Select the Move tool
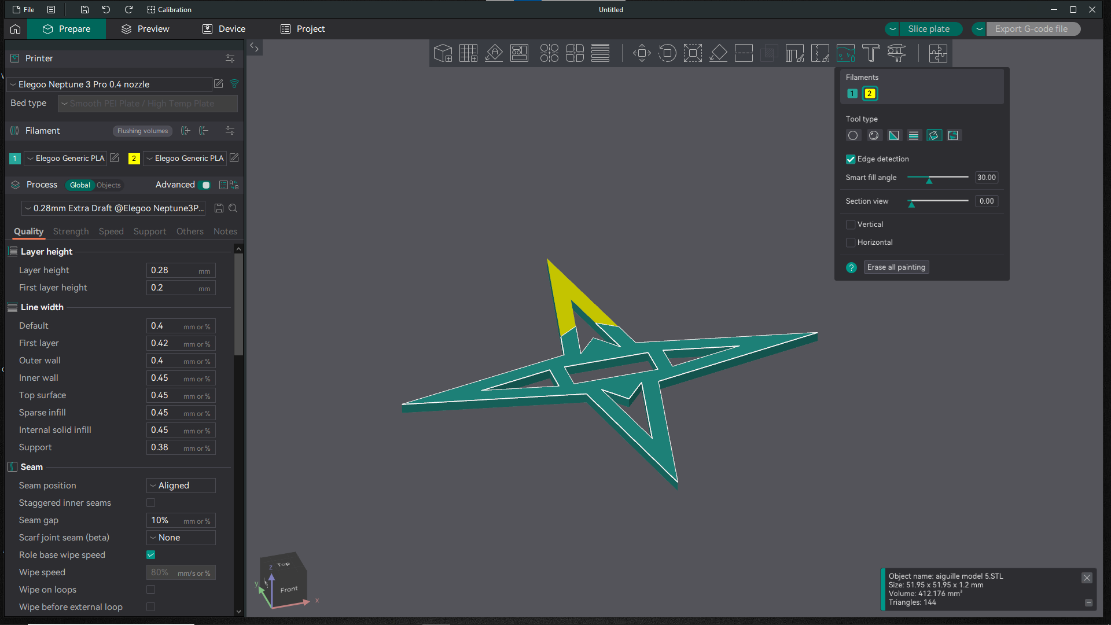This screenshot has width=1111, height=625. click(642, 53)
